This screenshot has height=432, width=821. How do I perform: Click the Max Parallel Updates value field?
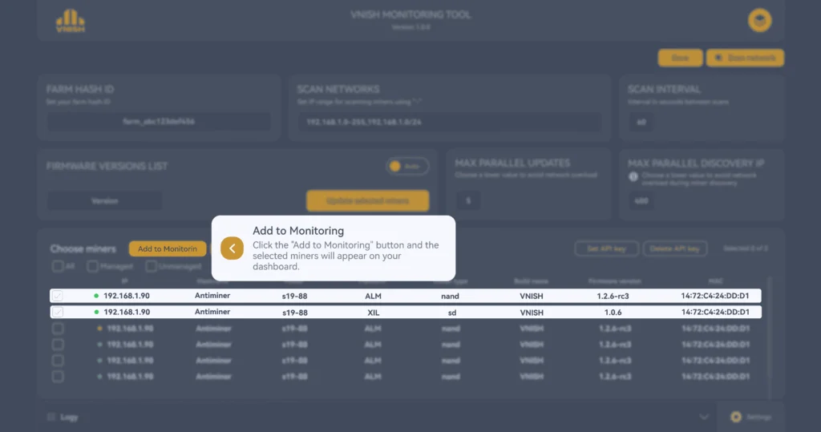coord(468,200)
